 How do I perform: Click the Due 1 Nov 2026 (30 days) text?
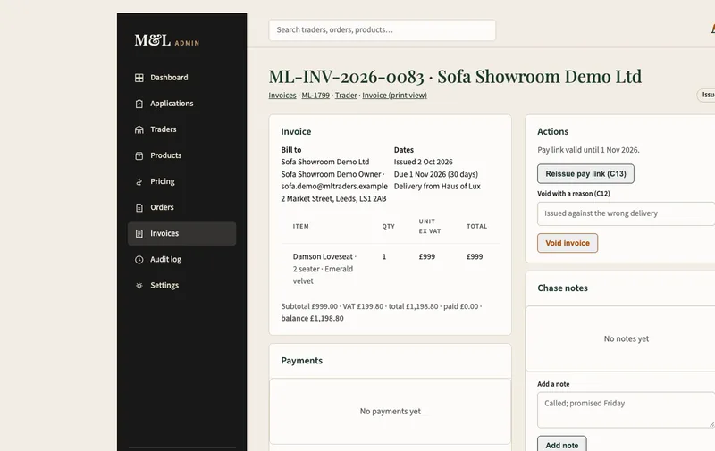436,174
